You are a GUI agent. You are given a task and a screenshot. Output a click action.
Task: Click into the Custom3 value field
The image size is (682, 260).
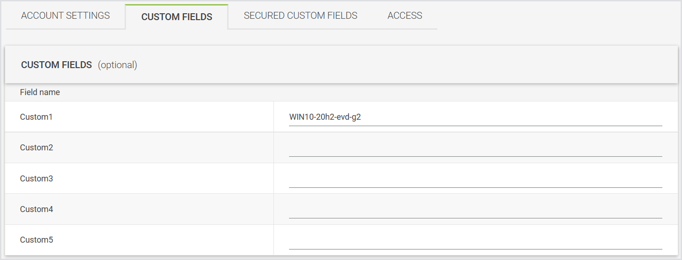coord(475,179)
